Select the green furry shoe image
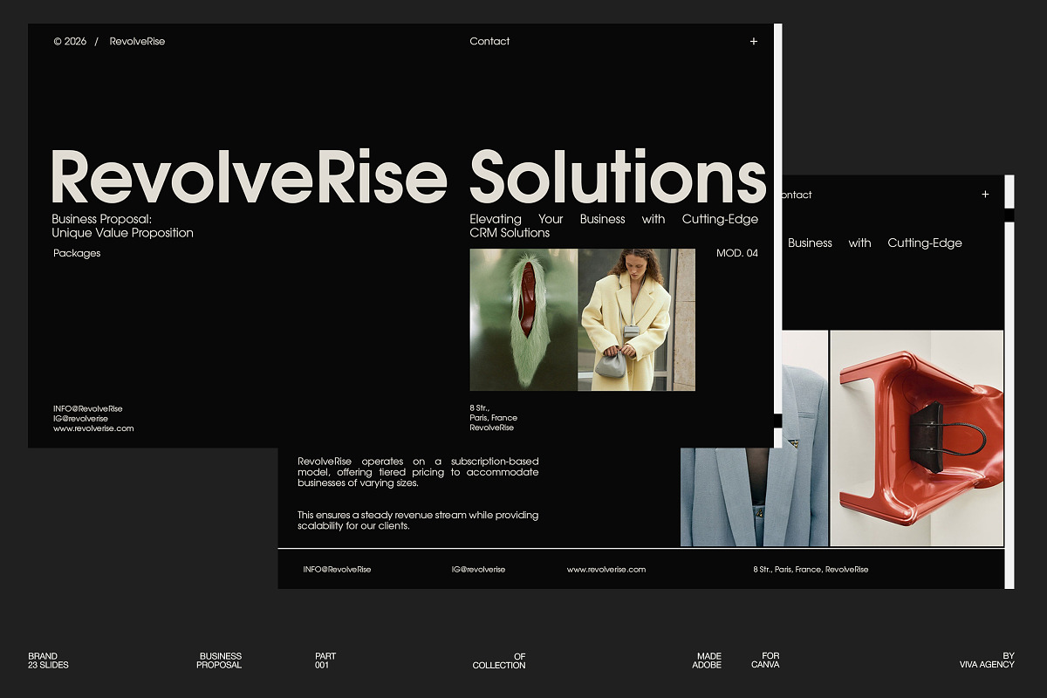Image resolution: width=1047 pixels, height=698 pixels. click(523, 319)
